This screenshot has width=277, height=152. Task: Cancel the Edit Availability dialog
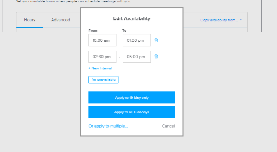(168, 126)
